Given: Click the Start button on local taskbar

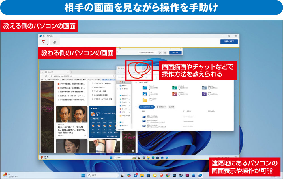Looking at the screenshot, I should click(x=83, y=175).
